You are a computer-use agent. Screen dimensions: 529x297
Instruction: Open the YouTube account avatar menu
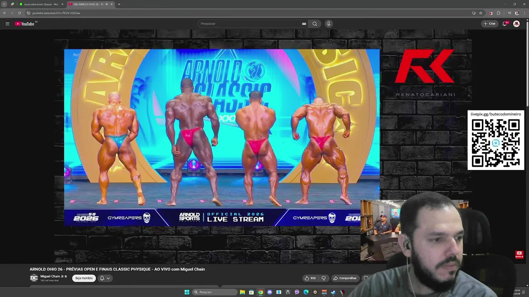[516, 24]
